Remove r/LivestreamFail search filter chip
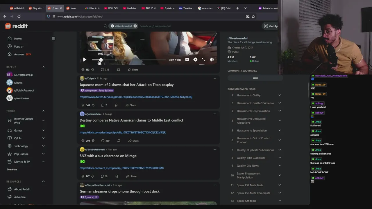This screenshot has width=372, height=209. 135,26
